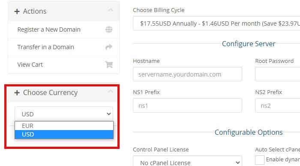Screen dimensions: 300x166
Task: Collapse the Actions panel with its chevron
Action: [111, 10]
